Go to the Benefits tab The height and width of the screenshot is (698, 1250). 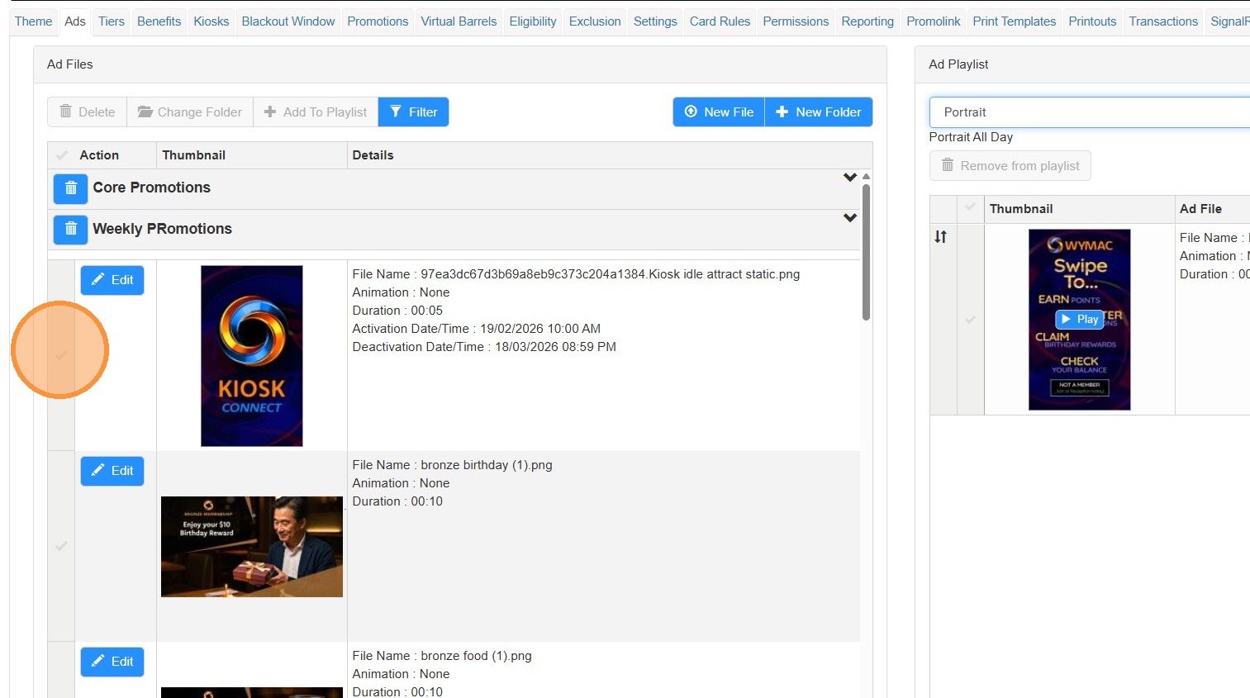[159, 21]
